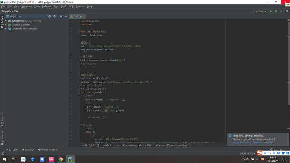Select the python作业 root folder row
The height and width of the screenshot is (163, 290).
36,21
